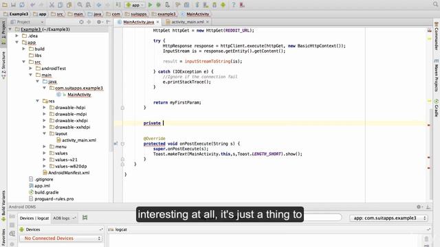Expand the build folder
This screenshot has width=440, height=247.
[24, 49]
